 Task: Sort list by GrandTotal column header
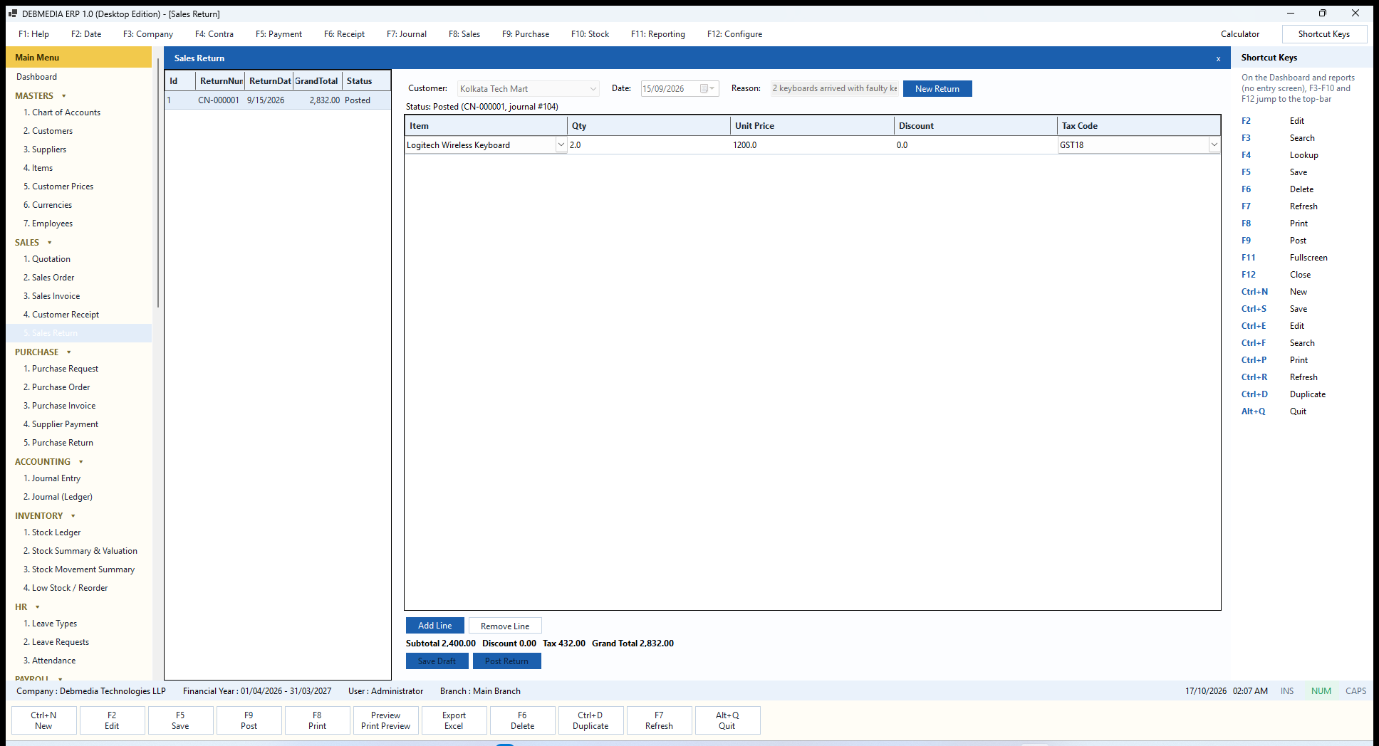(x=317, y=81)
